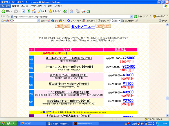This screenshot has width=169, height=126.
Task: Open オールインワンセット・18禁有 全47冊 link
Action: click(69, 58)
